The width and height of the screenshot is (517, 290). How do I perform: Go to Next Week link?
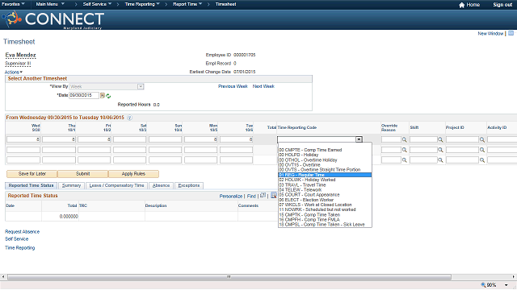[x=263, y=86]
